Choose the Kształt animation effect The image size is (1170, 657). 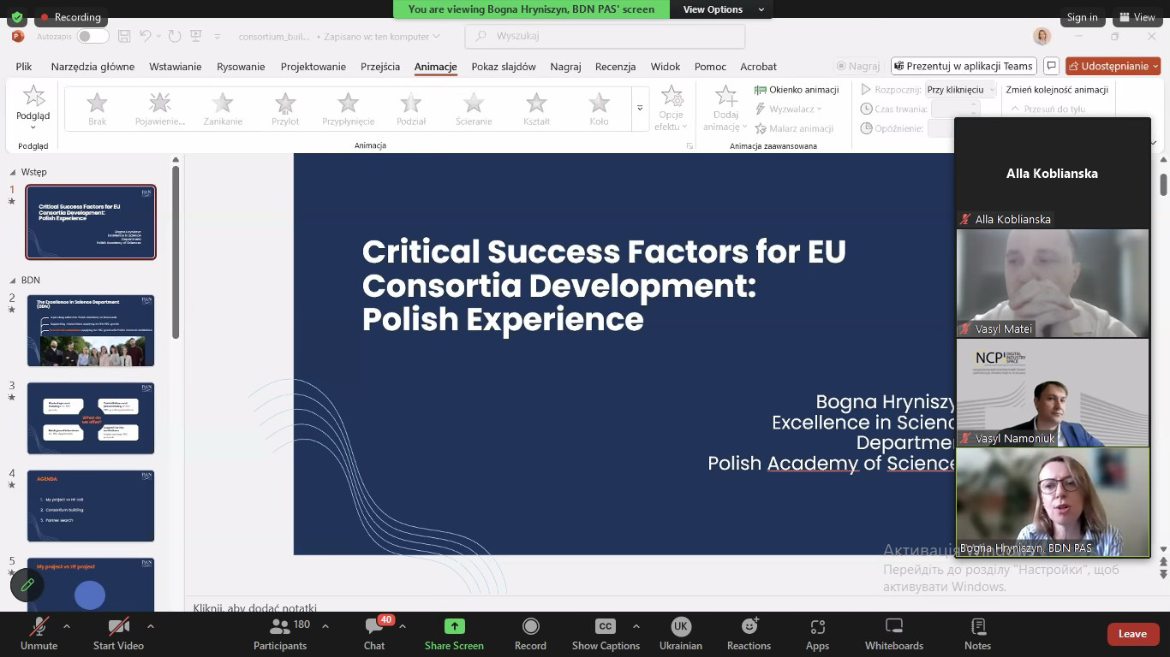(x=536, y=109)
